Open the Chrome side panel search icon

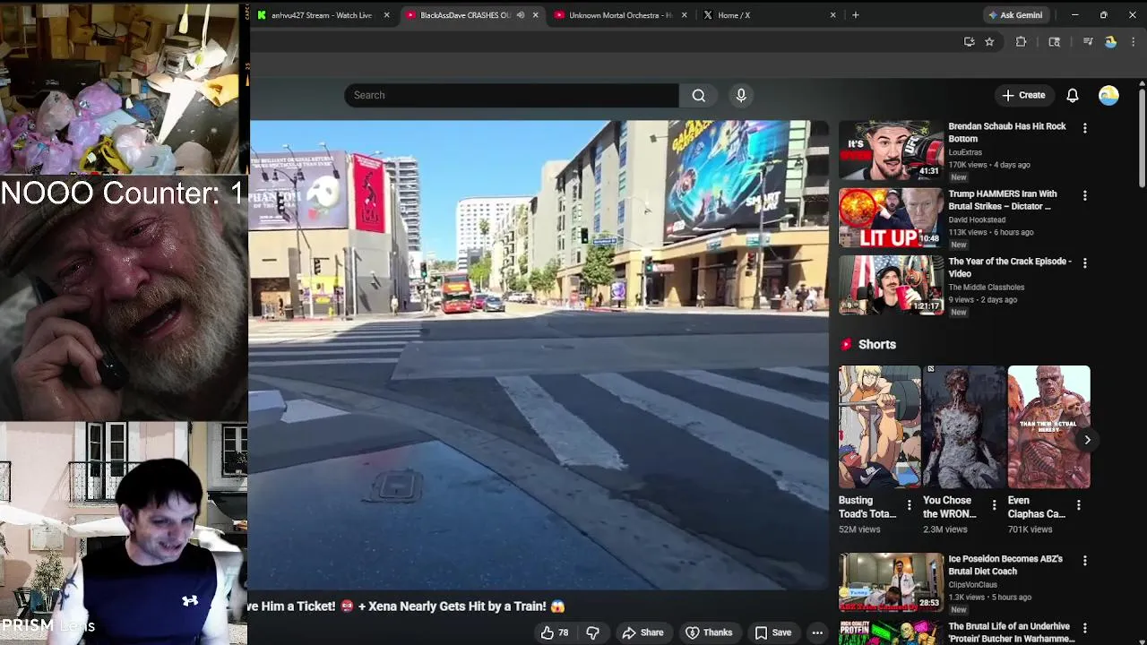1055,41
